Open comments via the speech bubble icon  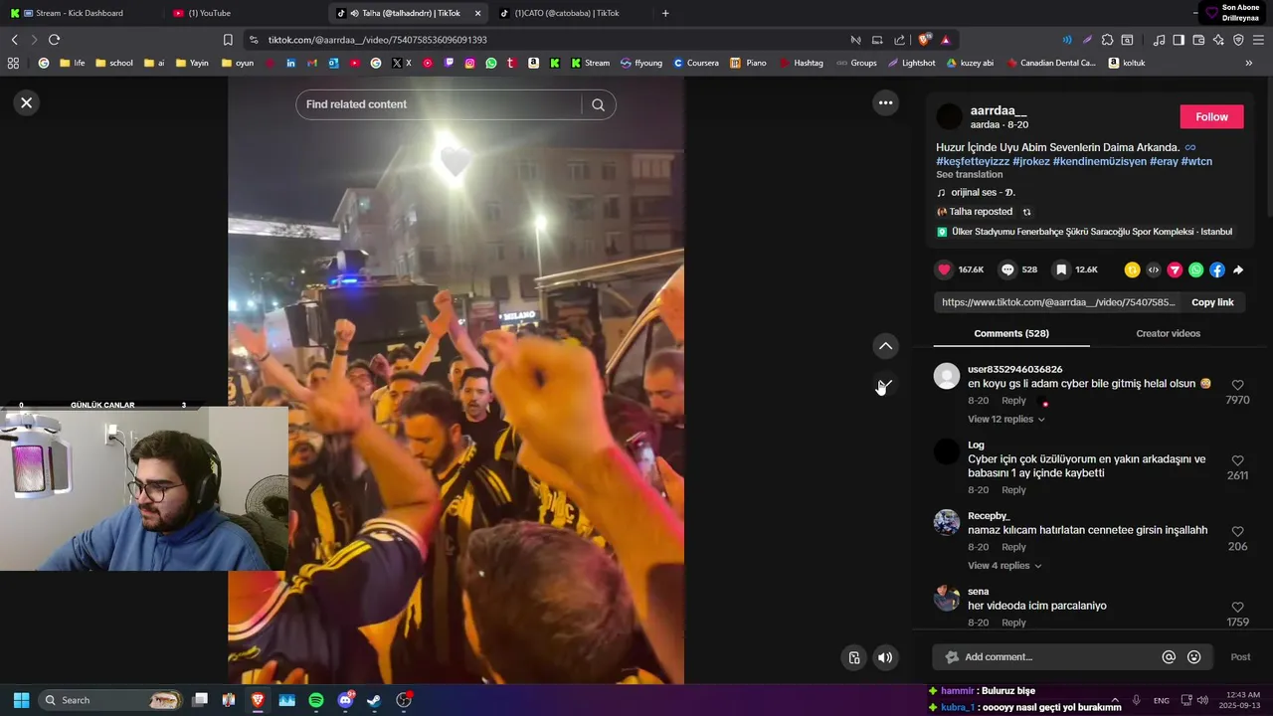pos(1007,269)
